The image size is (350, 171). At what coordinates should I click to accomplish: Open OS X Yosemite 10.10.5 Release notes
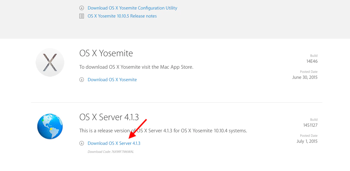(x=122, y=16)
